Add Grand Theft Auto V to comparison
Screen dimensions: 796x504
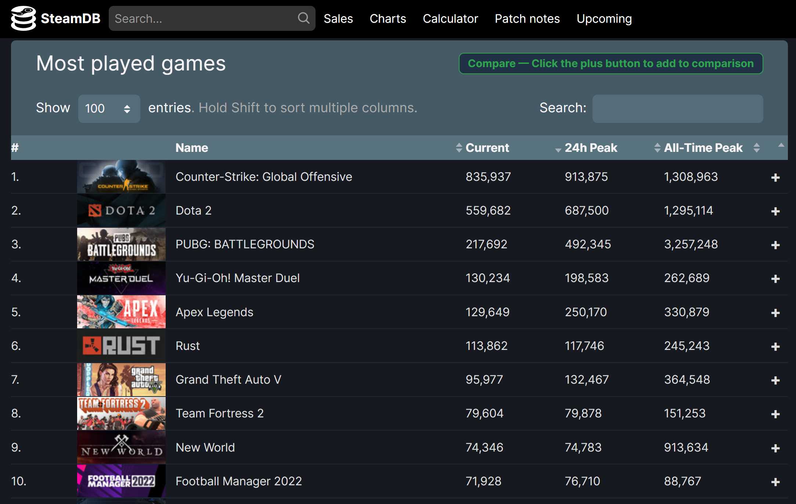coord(775,380)
